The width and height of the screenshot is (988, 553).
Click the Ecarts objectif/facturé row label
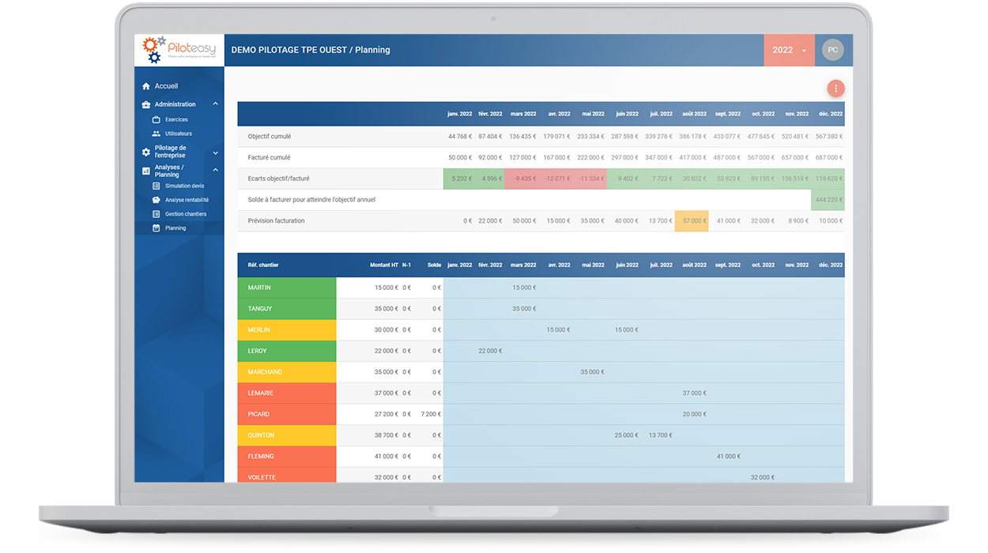pos(278,179)
